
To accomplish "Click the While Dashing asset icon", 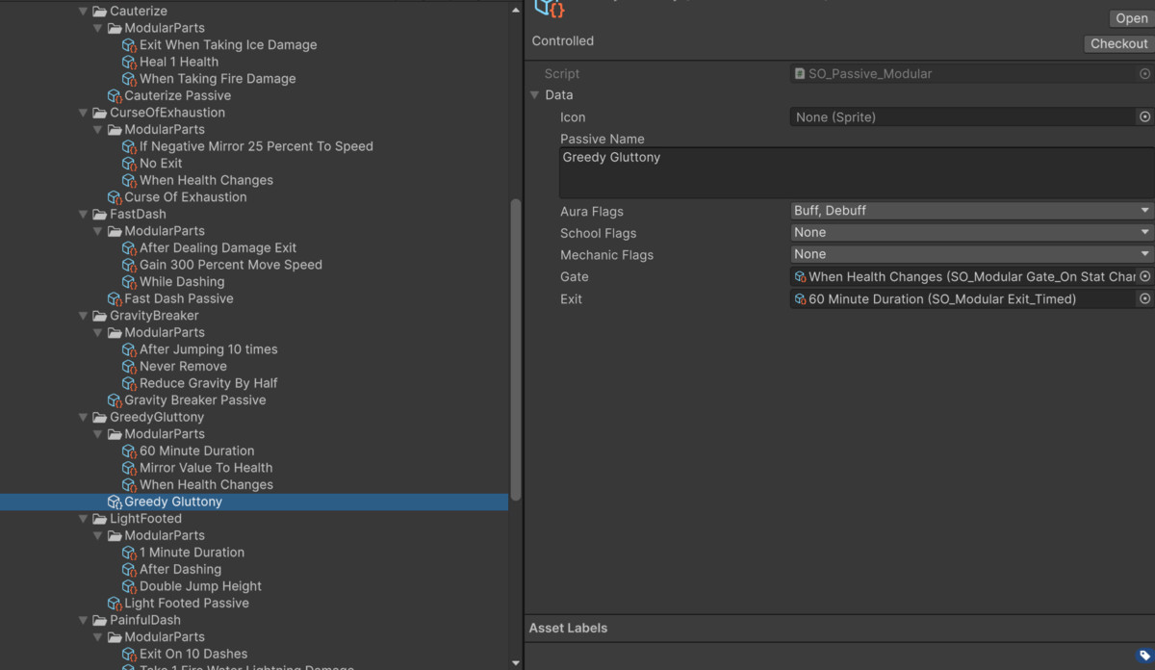I will pos(129,282).
